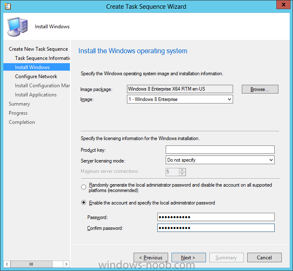Click Browse for image package
The width and height of the screenshot is (293, 271).
tap(260, 89)
